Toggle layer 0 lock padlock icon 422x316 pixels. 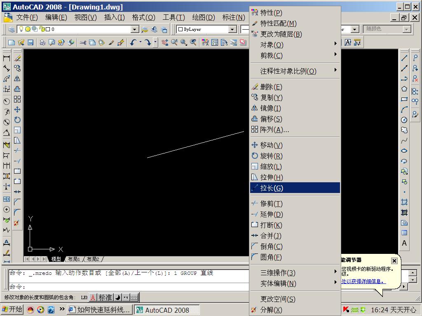[x=42, y=29]
